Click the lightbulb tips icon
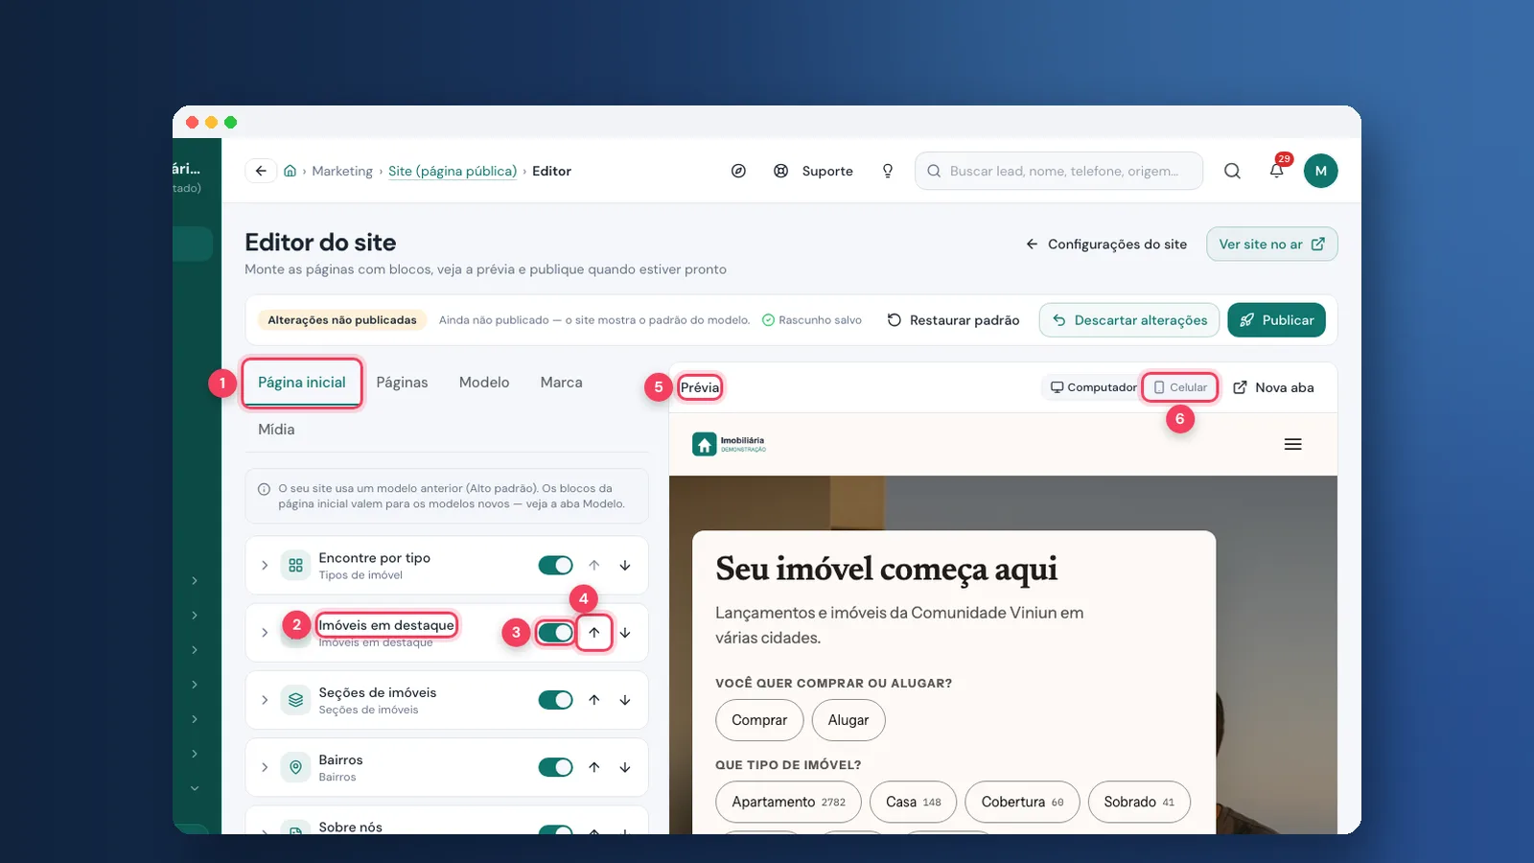This screenshot has width=1534, height=863. point(888,171)
